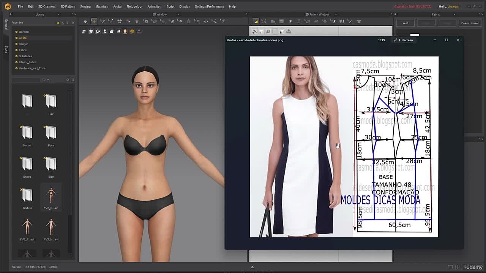
Task: Open the Settings/Preferences menu
Action: click(x=209, y=6)
